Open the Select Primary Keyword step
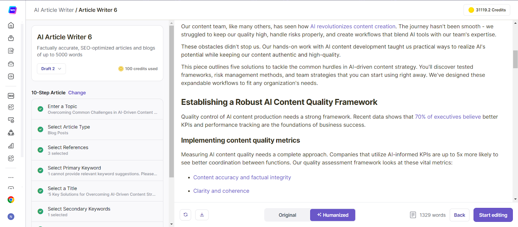The image size is (518, 227). click(x=97, y=170)
